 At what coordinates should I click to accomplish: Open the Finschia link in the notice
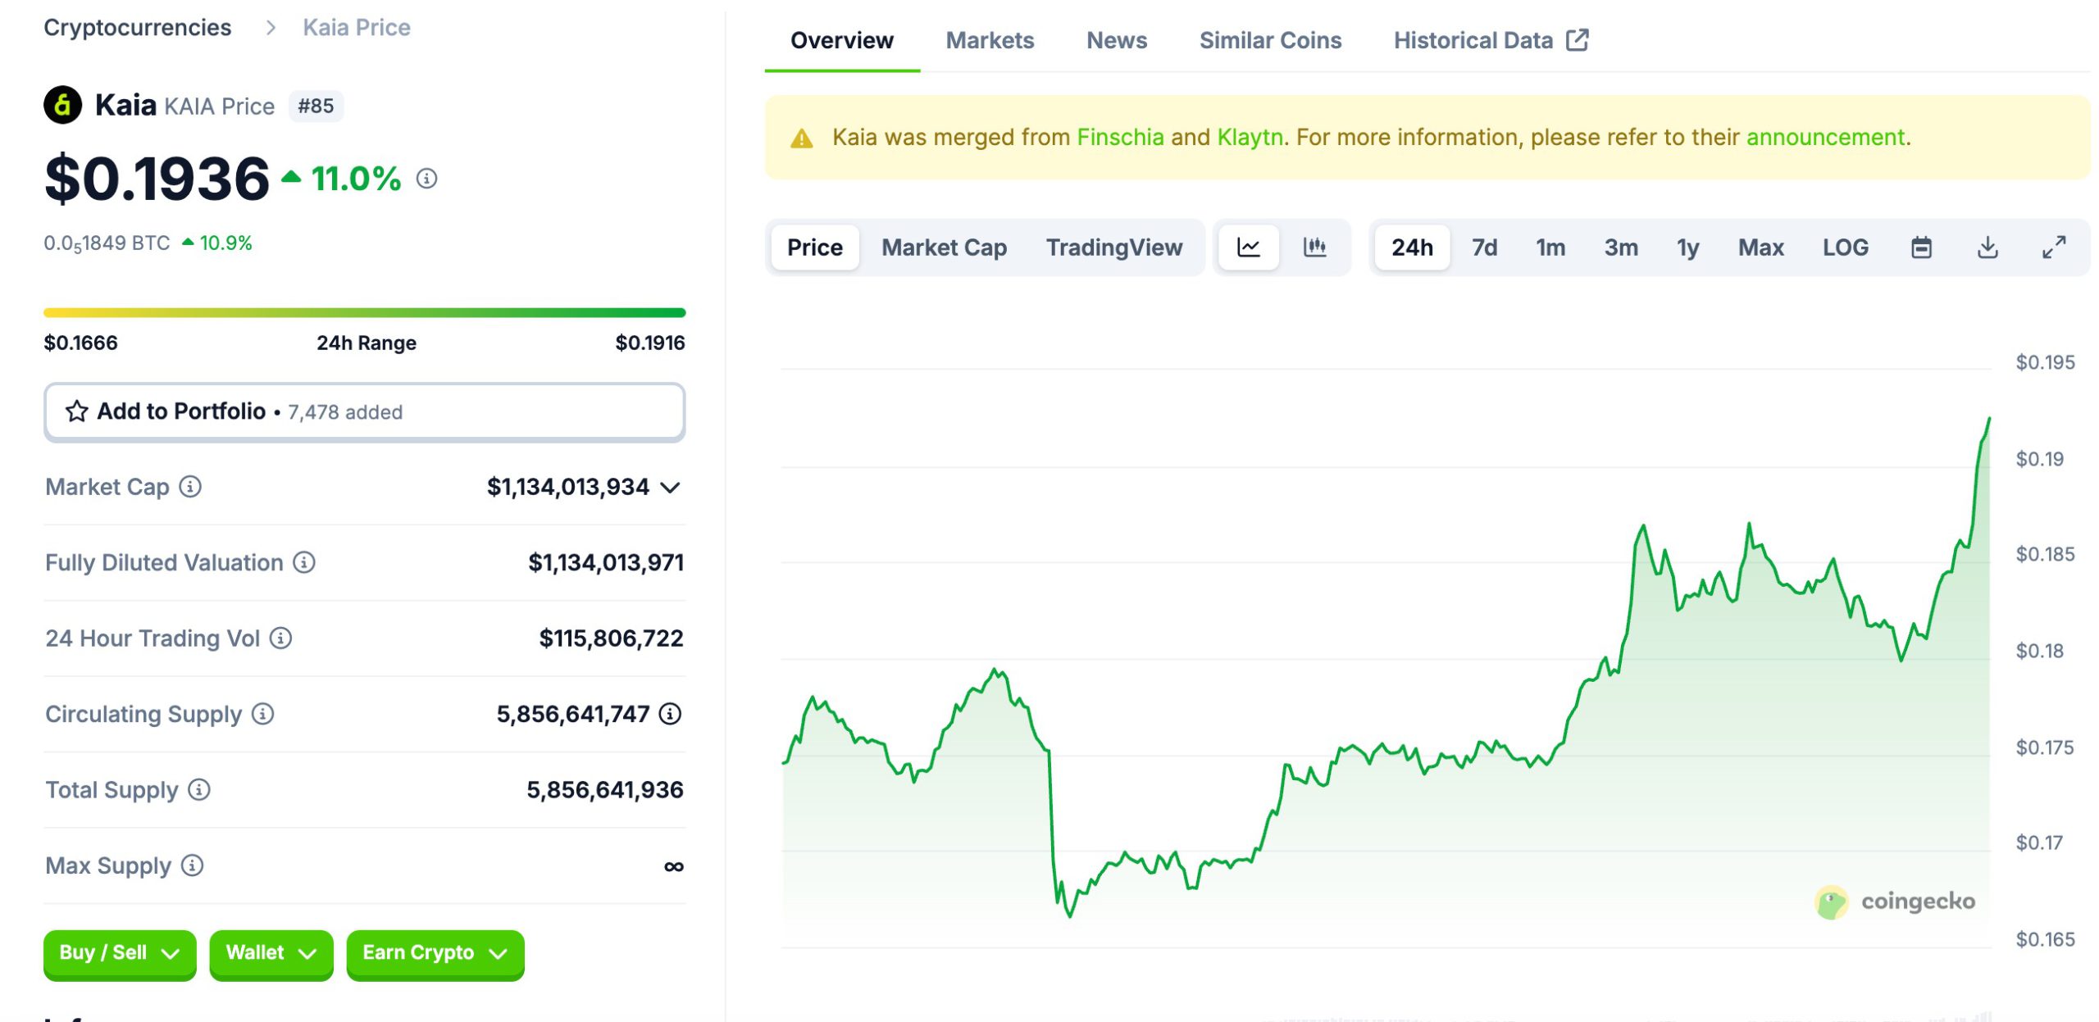click(1119, 137)
